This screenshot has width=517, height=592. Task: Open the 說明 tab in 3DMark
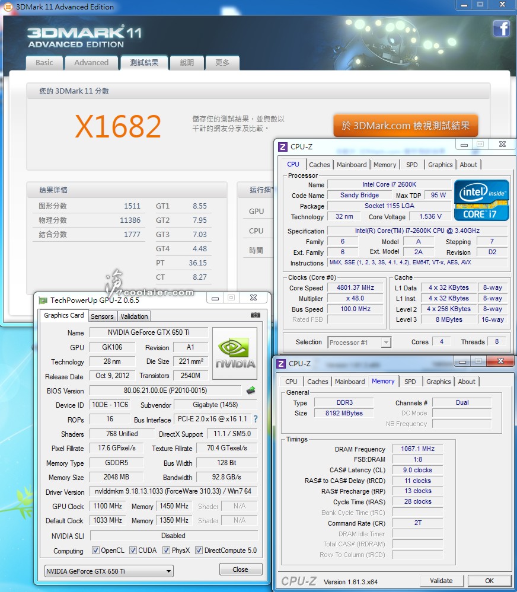pyautogui.click(x=187, y=63)
